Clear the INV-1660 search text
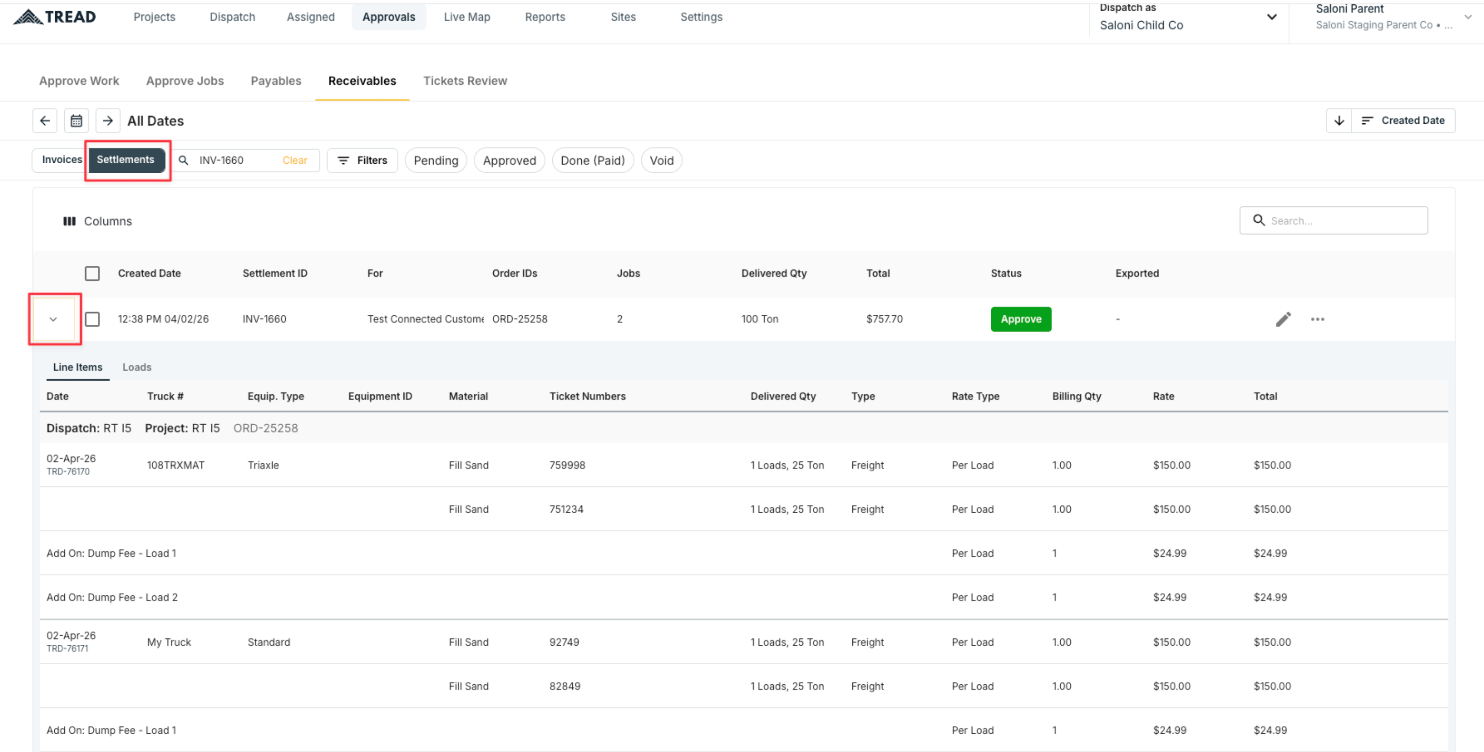The height and width of the screenshot is (752, 1484). pos(295,160)
